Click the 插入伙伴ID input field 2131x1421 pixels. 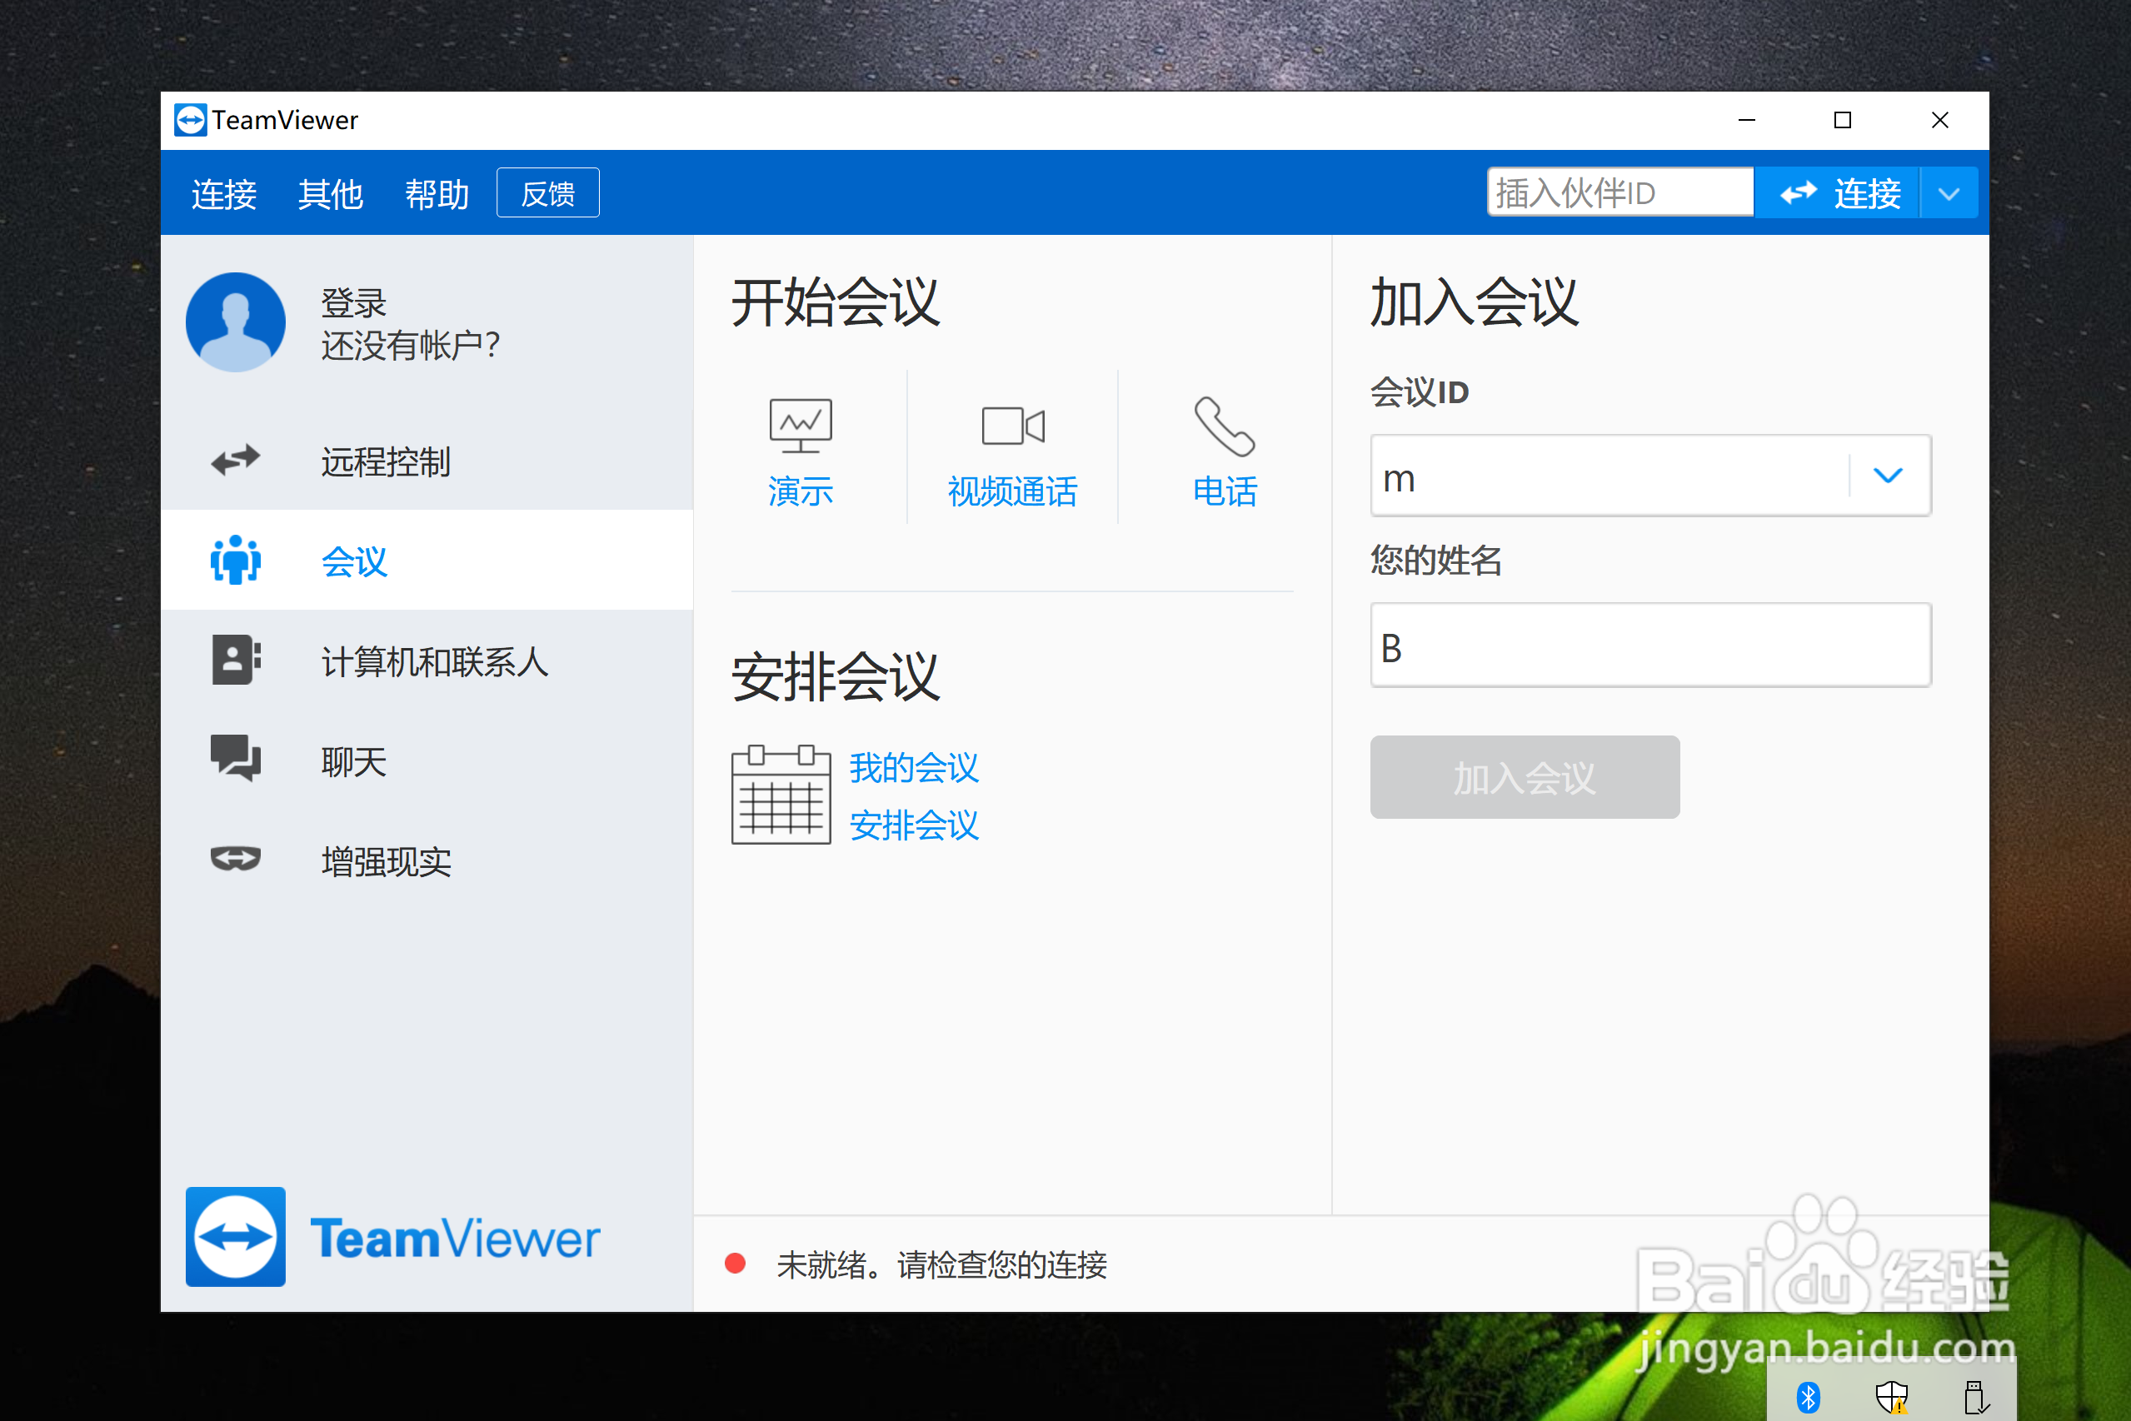coord(1619,192)
